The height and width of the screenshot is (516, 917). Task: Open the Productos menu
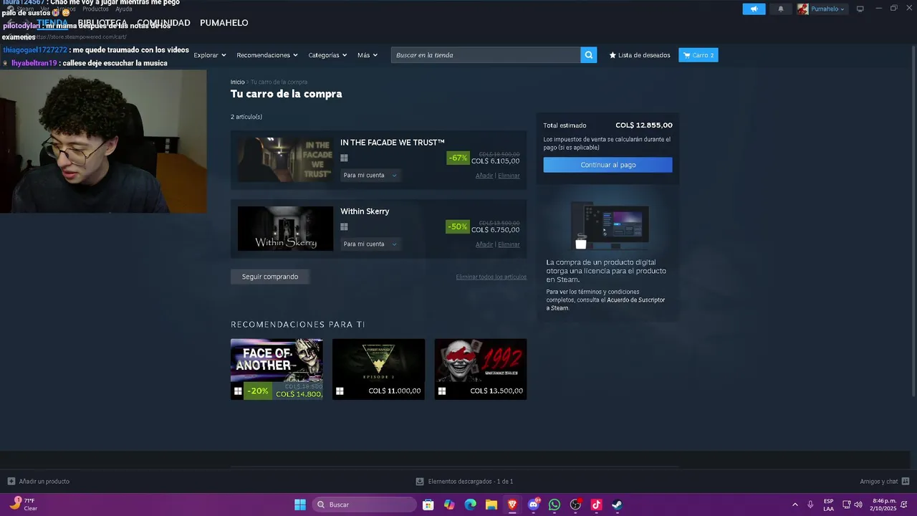coord(95,9)
